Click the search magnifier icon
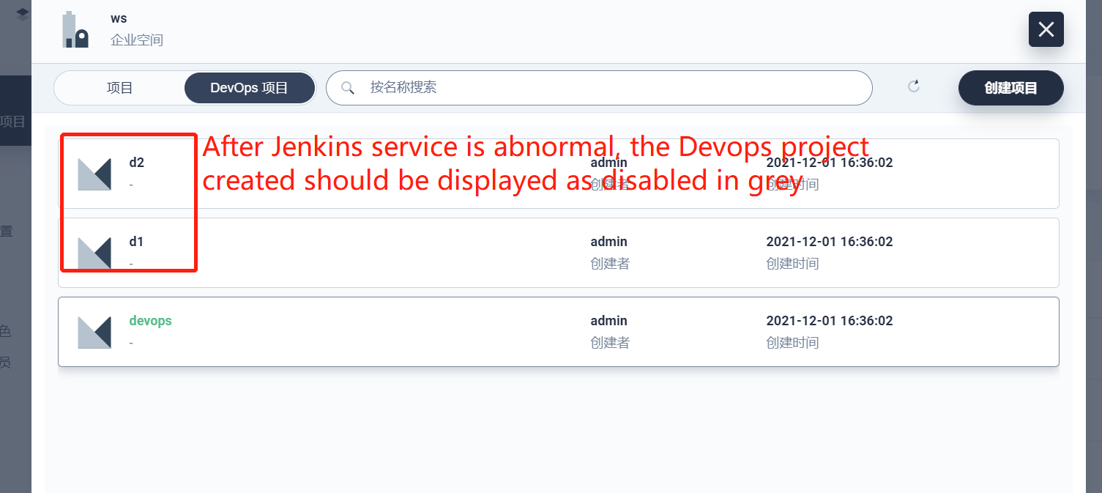The height and width of the screenshot is (493, 1102). tap(348, 87)
